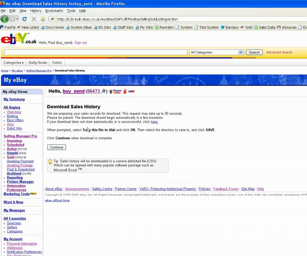The image size is (307, 256).
Task: Click the Power Seller badge icon
Action: pos(115,91)
